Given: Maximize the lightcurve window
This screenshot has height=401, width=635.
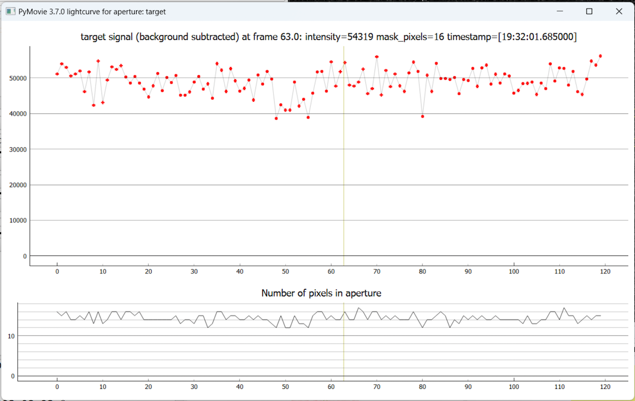Looking at the screenshot, I should coord(589,12).
